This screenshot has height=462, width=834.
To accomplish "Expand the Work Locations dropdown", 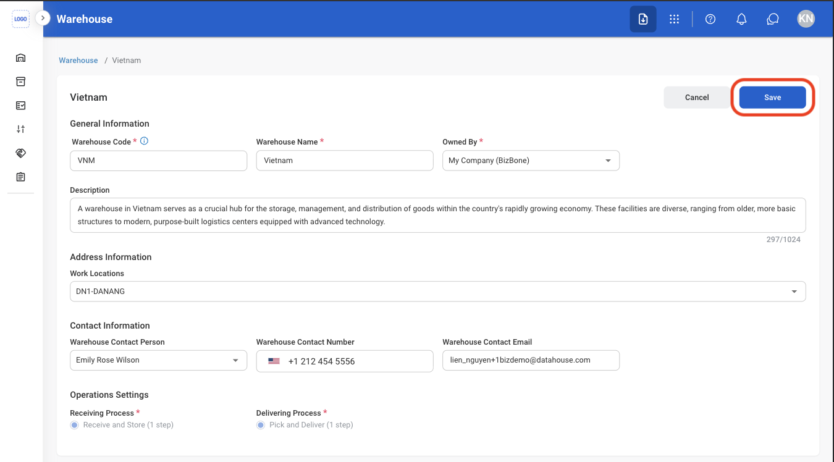I will coord(437,292).
